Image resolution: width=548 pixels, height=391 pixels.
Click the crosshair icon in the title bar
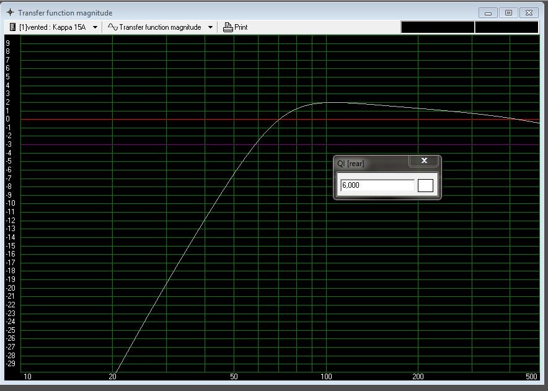[10, 12]
